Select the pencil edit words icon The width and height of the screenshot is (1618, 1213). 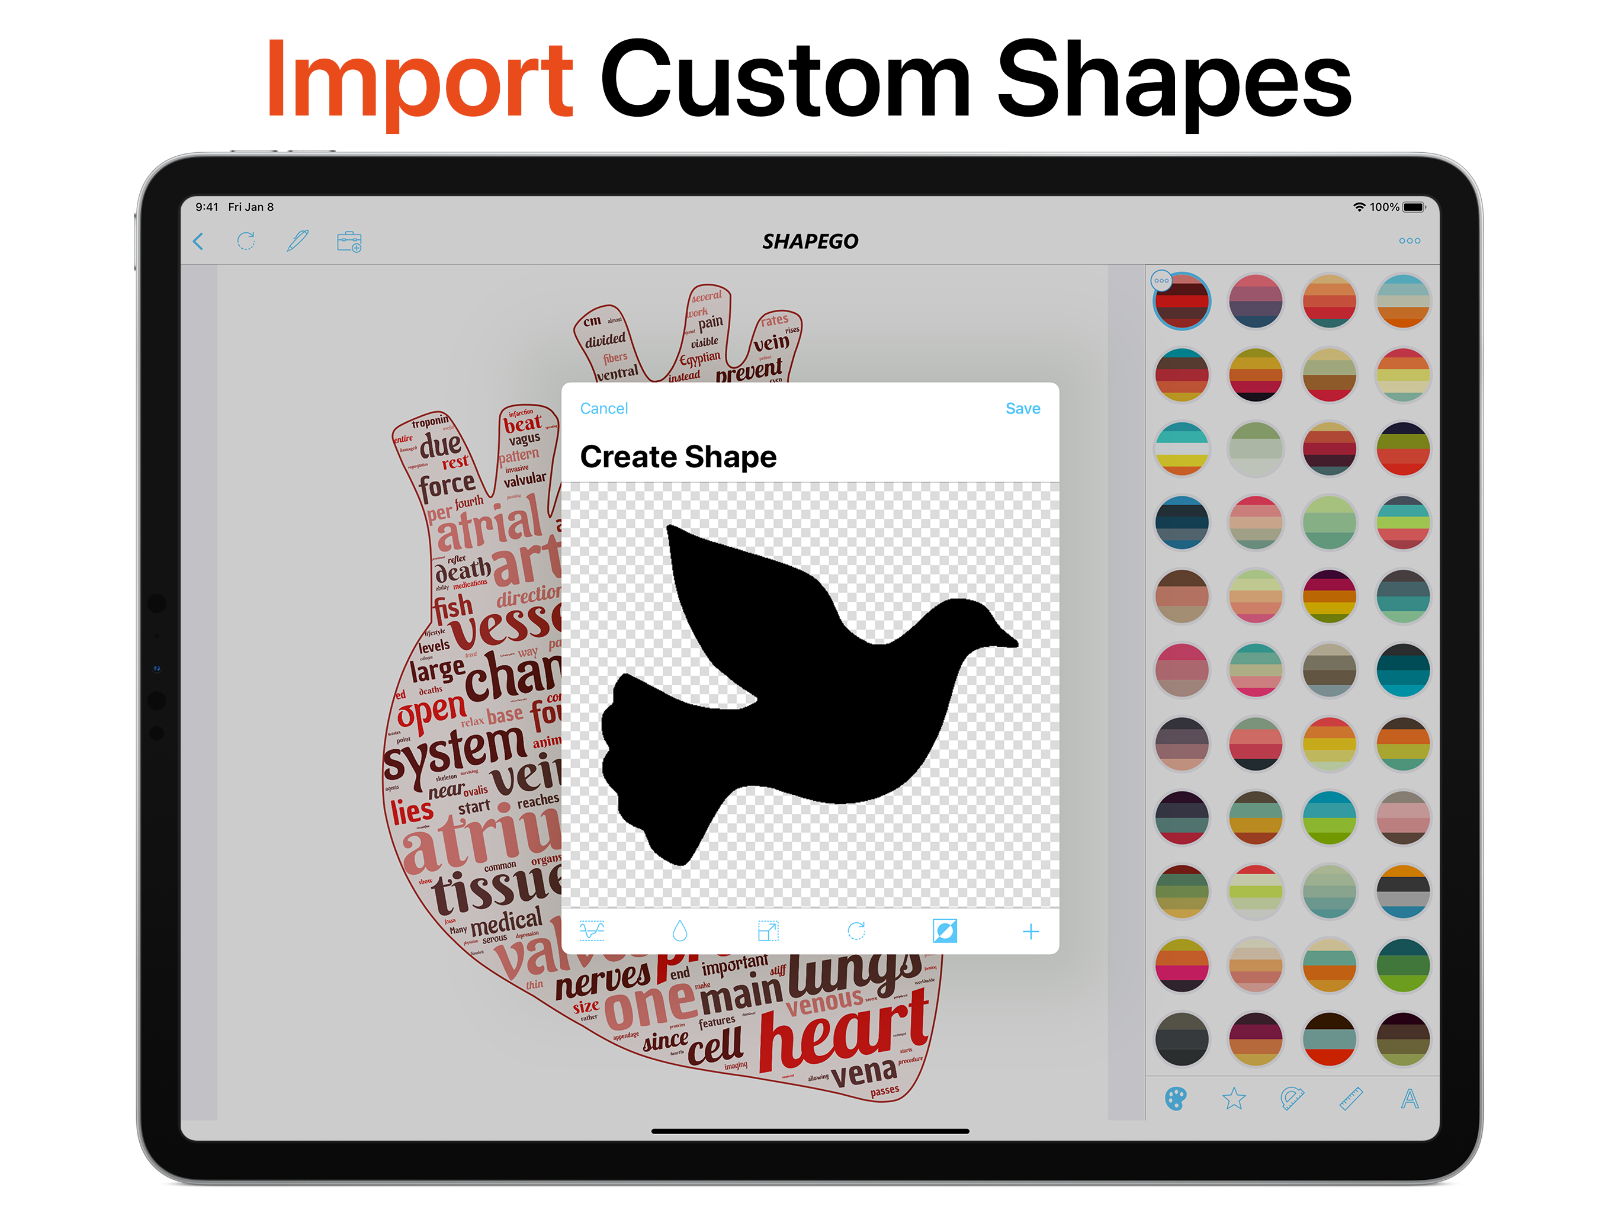pos(297,240)
